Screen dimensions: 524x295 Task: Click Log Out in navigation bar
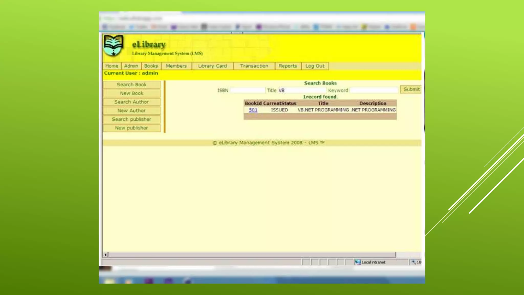click(x=315, y=66)
